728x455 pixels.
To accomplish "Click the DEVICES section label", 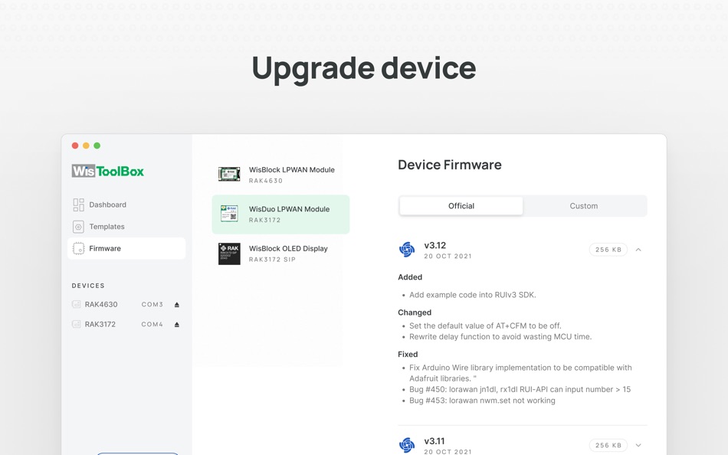I will (x=88, y=286).
